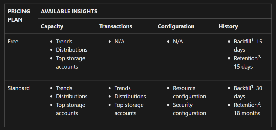This screenshot has height=130, width=276.
Task: Select the "Transactions" column heading
Action: coord(116,26)
